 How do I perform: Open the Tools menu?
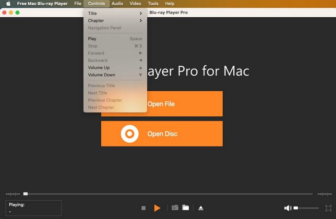(153, 4)
